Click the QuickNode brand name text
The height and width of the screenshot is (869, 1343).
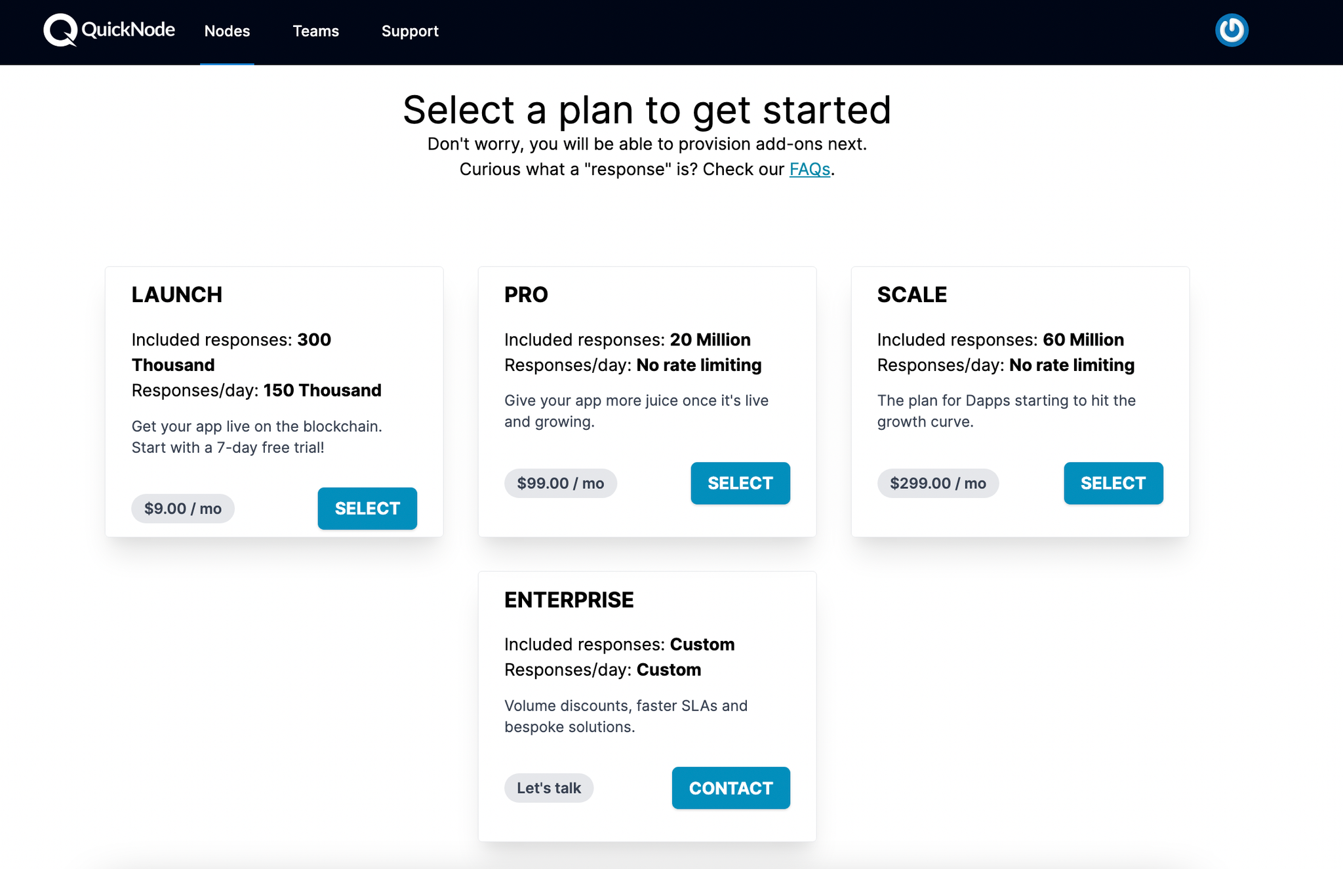(129, 29)
